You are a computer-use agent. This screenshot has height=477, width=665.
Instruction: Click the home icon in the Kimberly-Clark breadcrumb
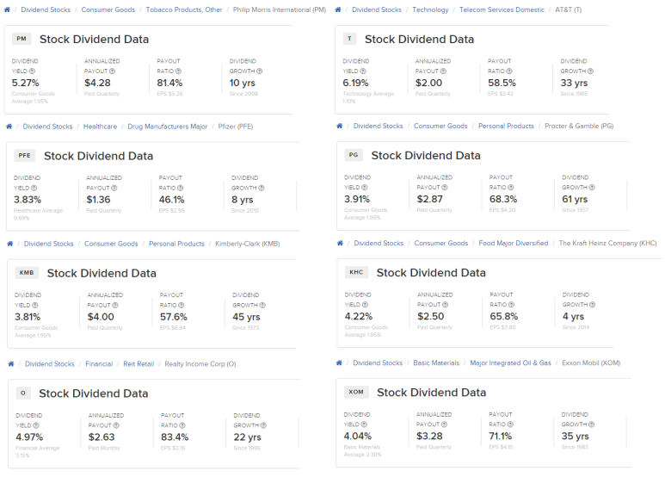10,244
